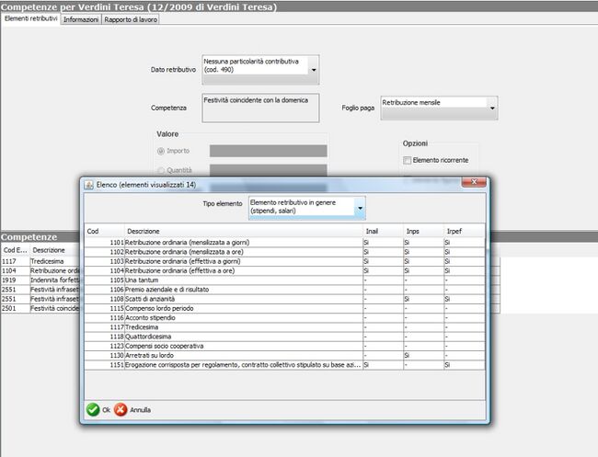This screenshot has width=598, height=457.
Task: Select the Quantità radio button
Action: (162, 170)
